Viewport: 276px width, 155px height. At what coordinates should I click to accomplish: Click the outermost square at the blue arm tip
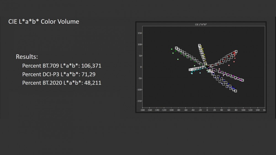tap(235, 91)
